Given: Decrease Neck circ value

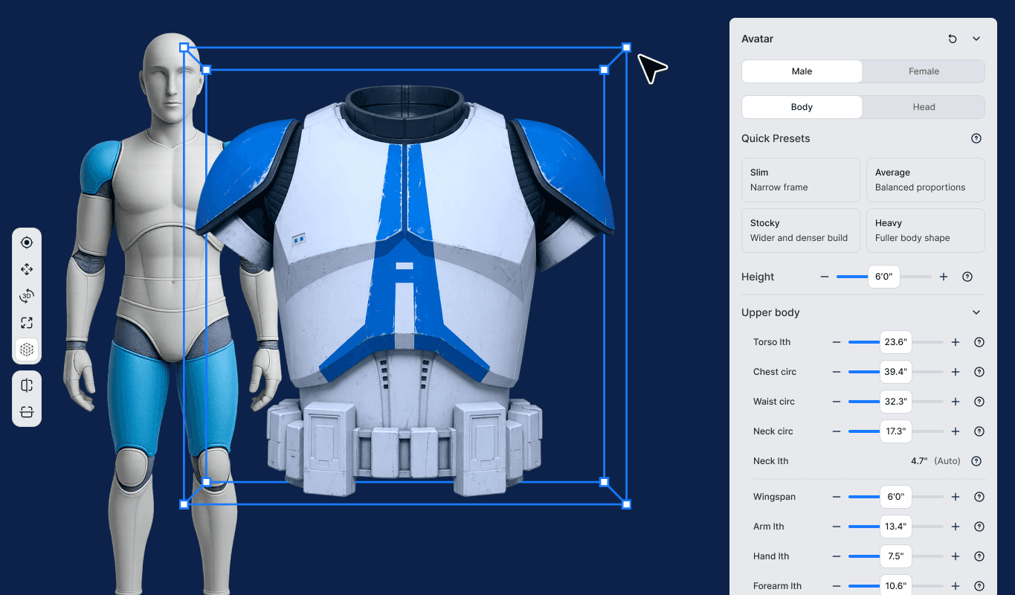Looking at the screenshot, I should pyautogui.click(x=837, y=431).
